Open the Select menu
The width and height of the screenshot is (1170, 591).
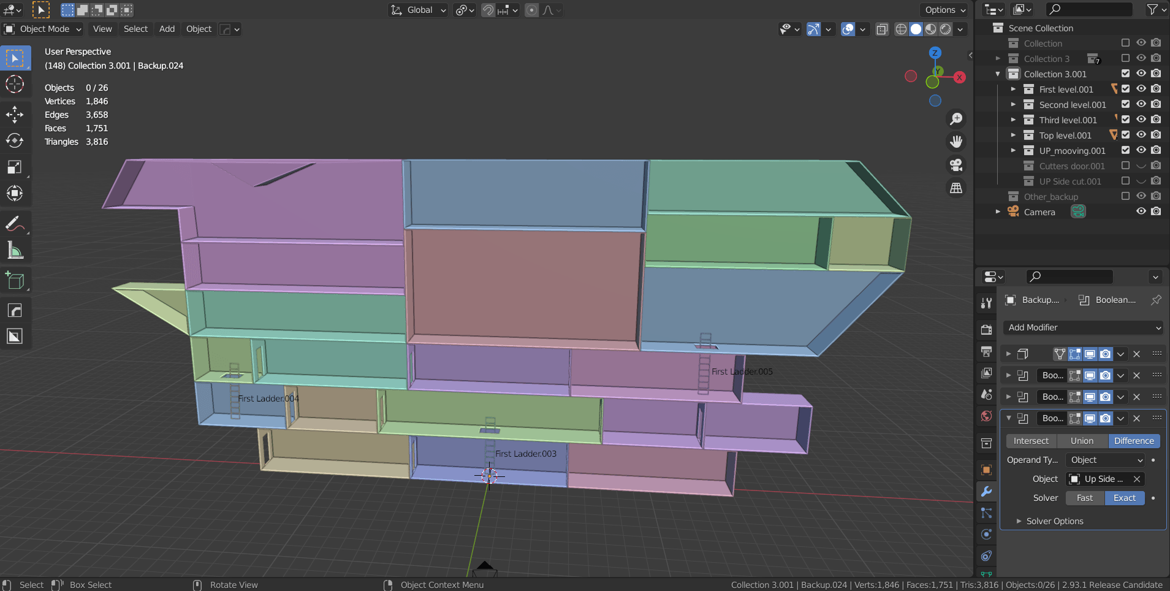135,29
